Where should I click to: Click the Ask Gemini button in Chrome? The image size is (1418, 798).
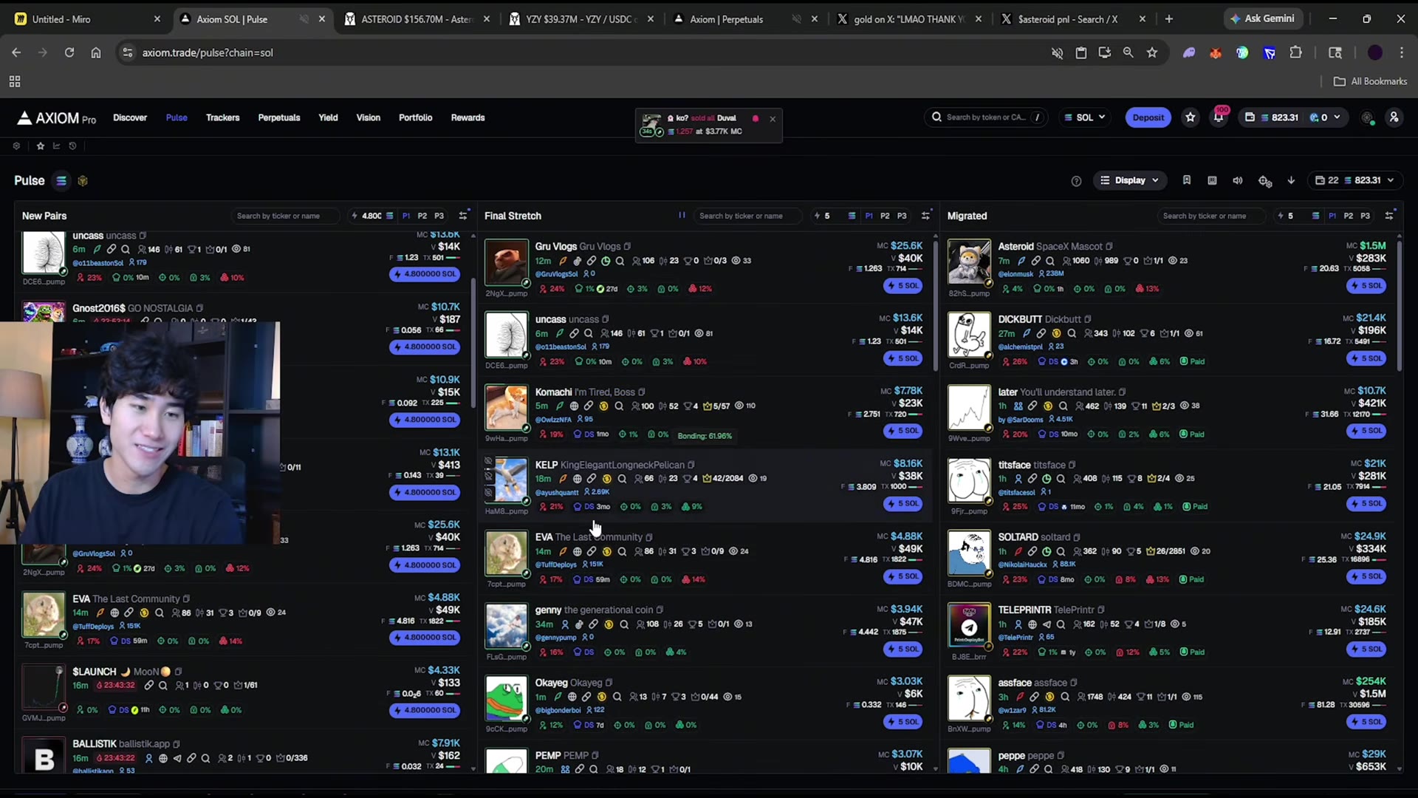pyautogui.click(x=1262, y=18)
